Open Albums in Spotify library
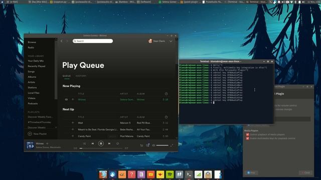Image resolution: width=321 pixels, height=180 pixels. coord(32,77)
